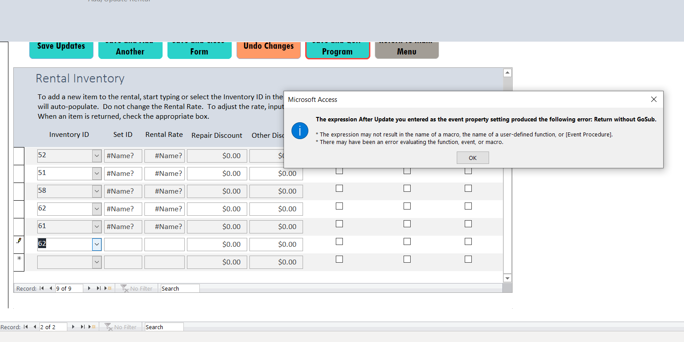Go to next record in the '9 of 9' navigator
The height and width of the screenshot is (342, 684).
pos(89,288)
